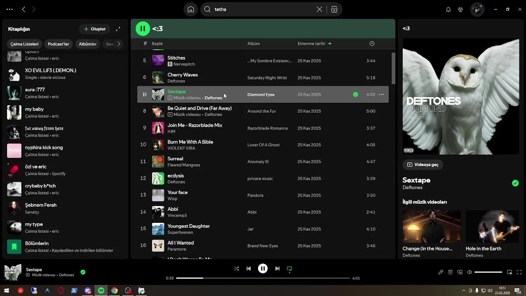526x296 pixels.
Task: Seek on the song progress bar
Action: point(263,278)
